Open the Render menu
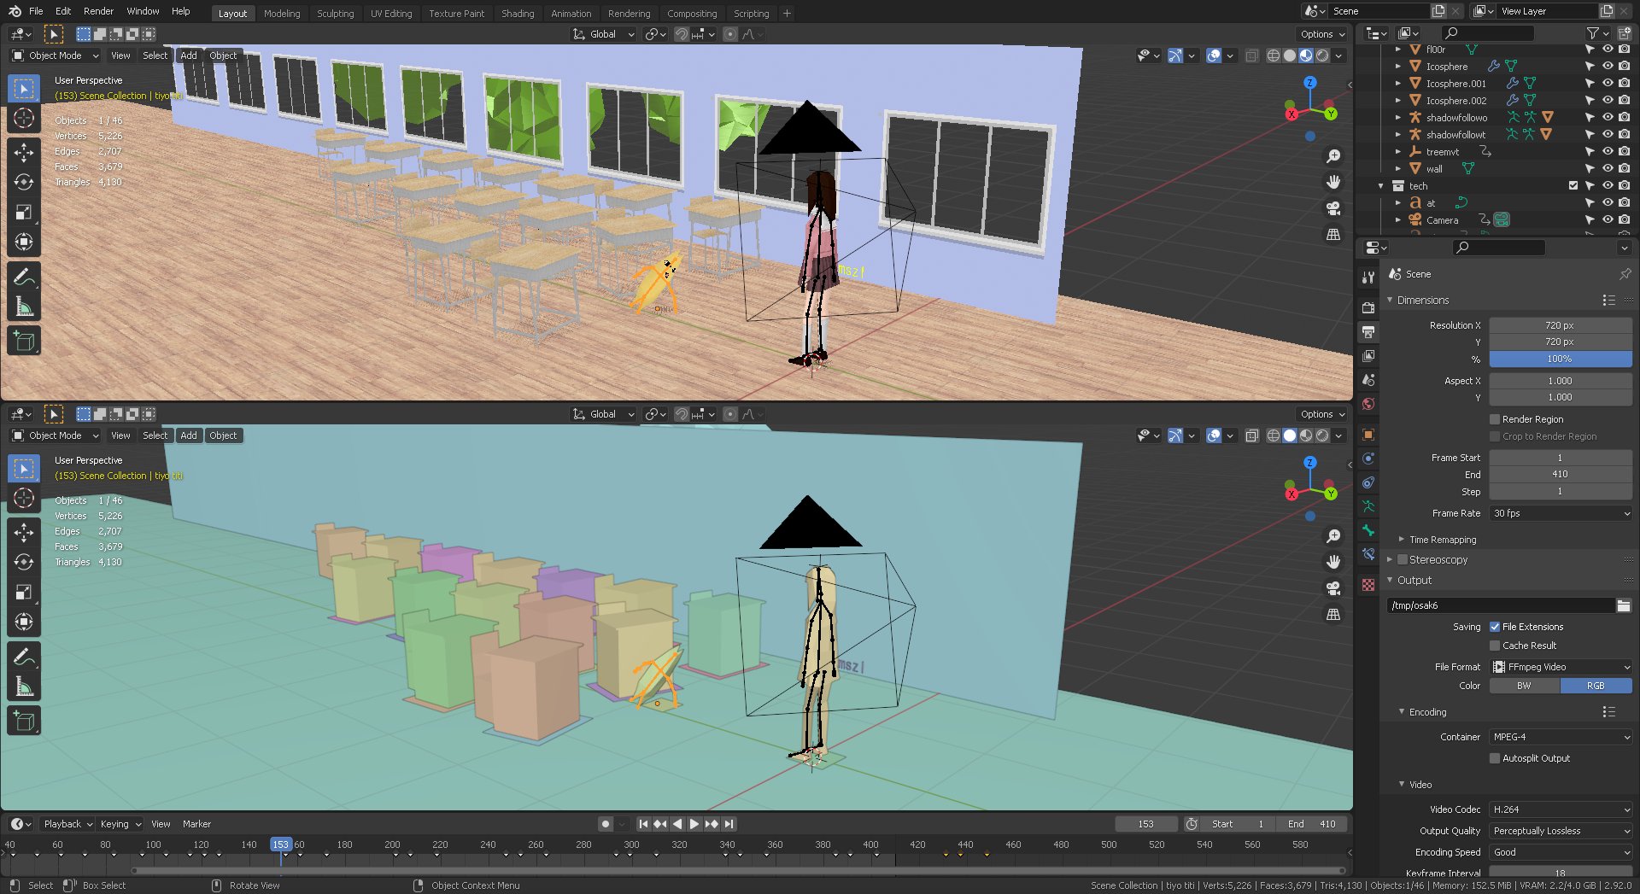The image size is (1640, 894). (98, 11)
